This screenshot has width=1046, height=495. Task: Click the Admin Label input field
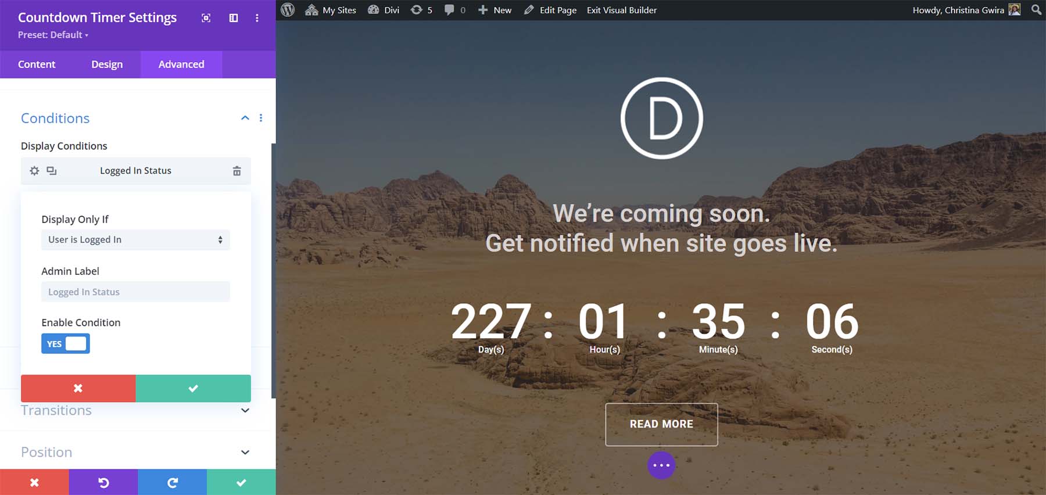pos(135,292)
